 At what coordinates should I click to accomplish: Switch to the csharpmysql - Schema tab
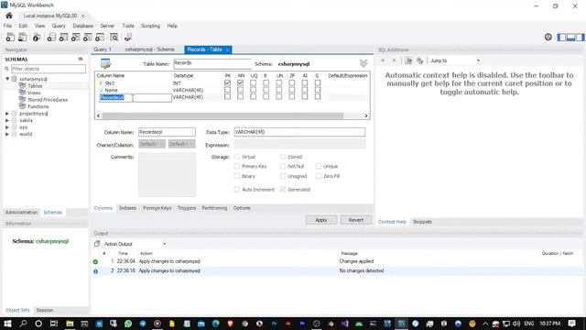tap(149, 49)
